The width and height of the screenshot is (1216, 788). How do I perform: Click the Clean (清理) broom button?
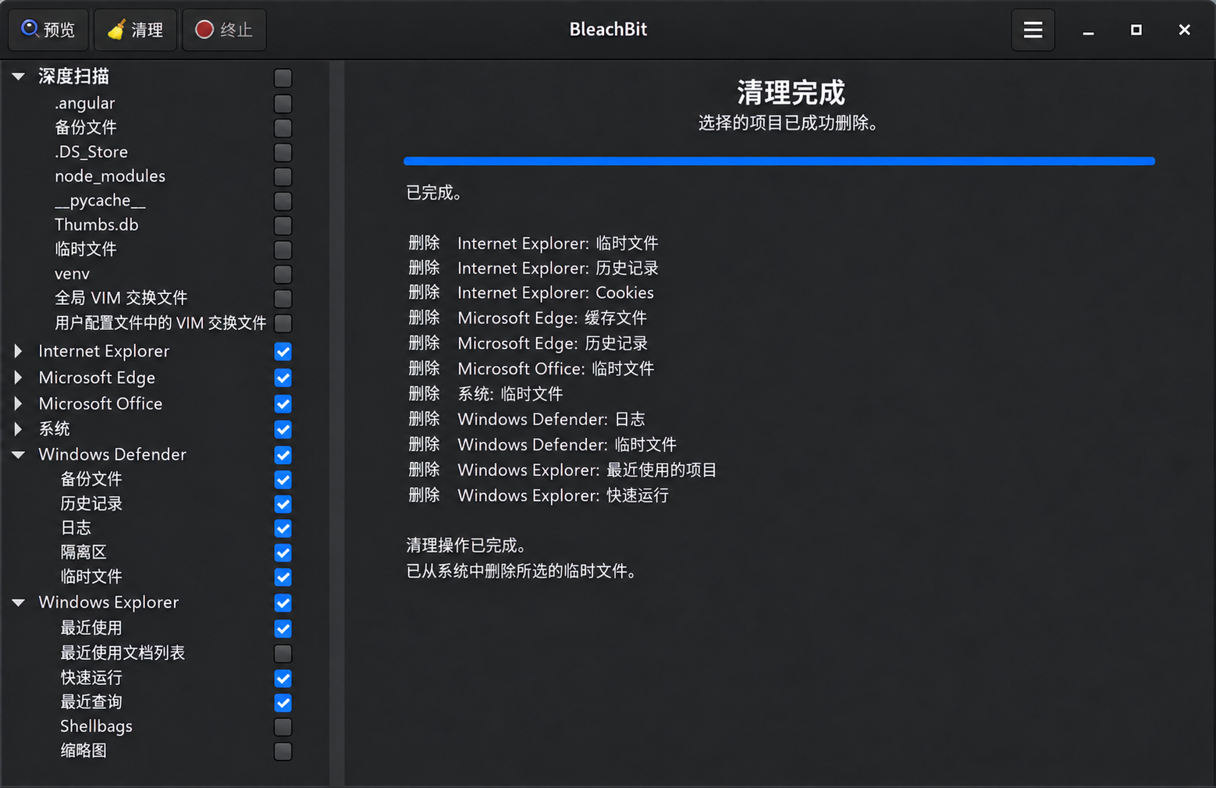pyautogui.click(x=135, y=30)
